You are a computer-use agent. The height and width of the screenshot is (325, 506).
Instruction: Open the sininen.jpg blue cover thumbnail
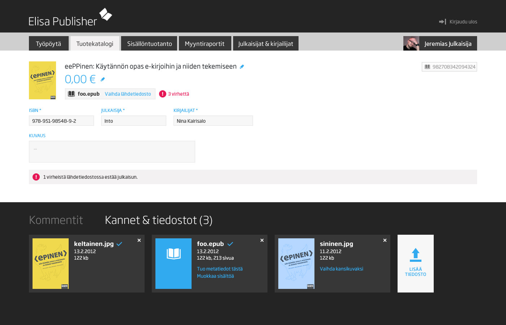[x=296, y=264]
